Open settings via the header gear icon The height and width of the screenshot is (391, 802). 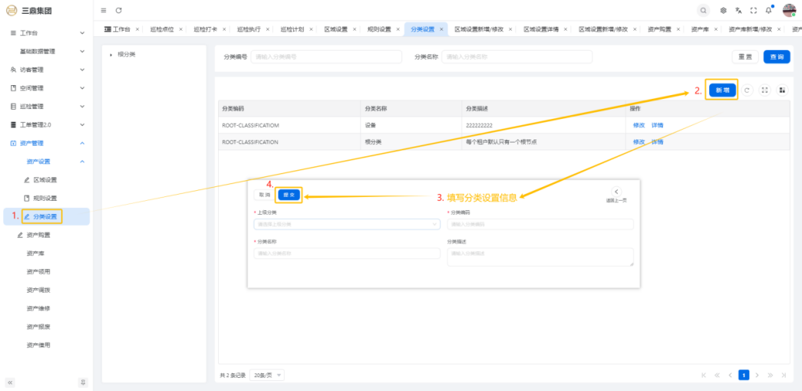coord(724,10)
